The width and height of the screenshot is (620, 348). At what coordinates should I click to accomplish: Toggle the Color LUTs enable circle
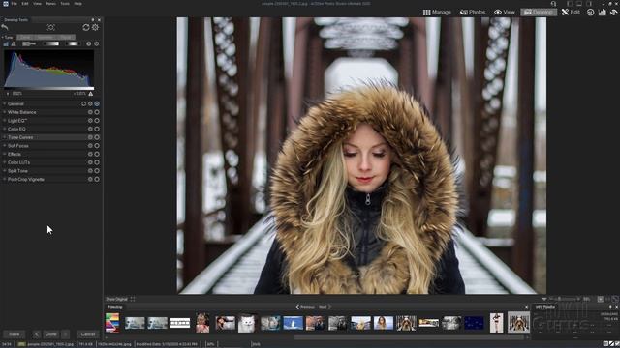[97, 162]
